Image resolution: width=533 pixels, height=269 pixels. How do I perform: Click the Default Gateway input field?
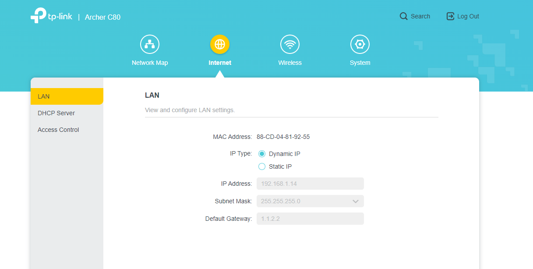[310, 219]
